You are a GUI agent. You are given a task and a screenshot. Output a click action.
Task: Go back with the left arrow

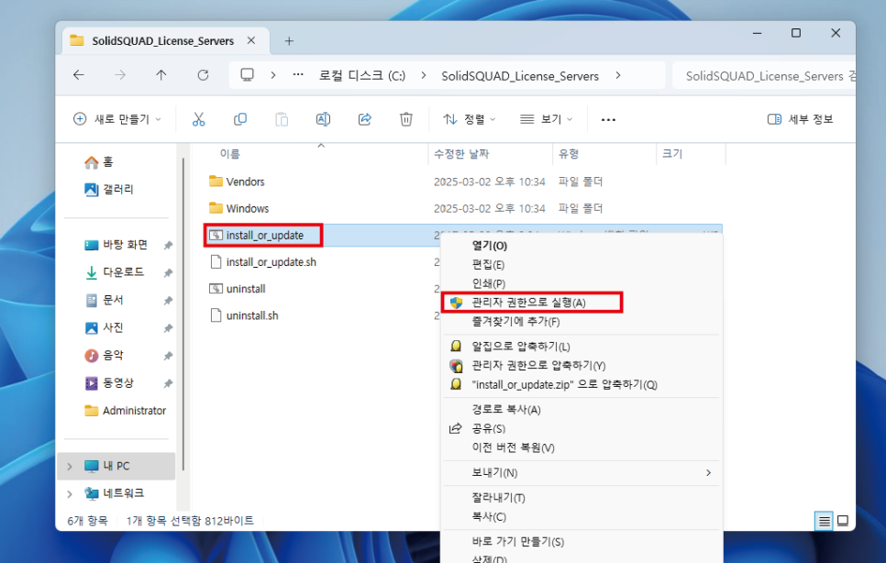79,75
